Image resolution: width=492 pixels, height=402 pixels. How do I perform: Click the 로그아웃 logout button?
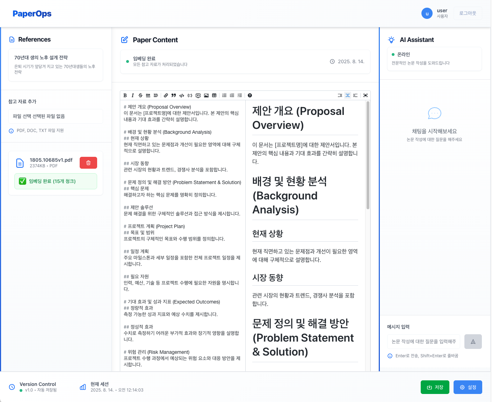point(468,13)
